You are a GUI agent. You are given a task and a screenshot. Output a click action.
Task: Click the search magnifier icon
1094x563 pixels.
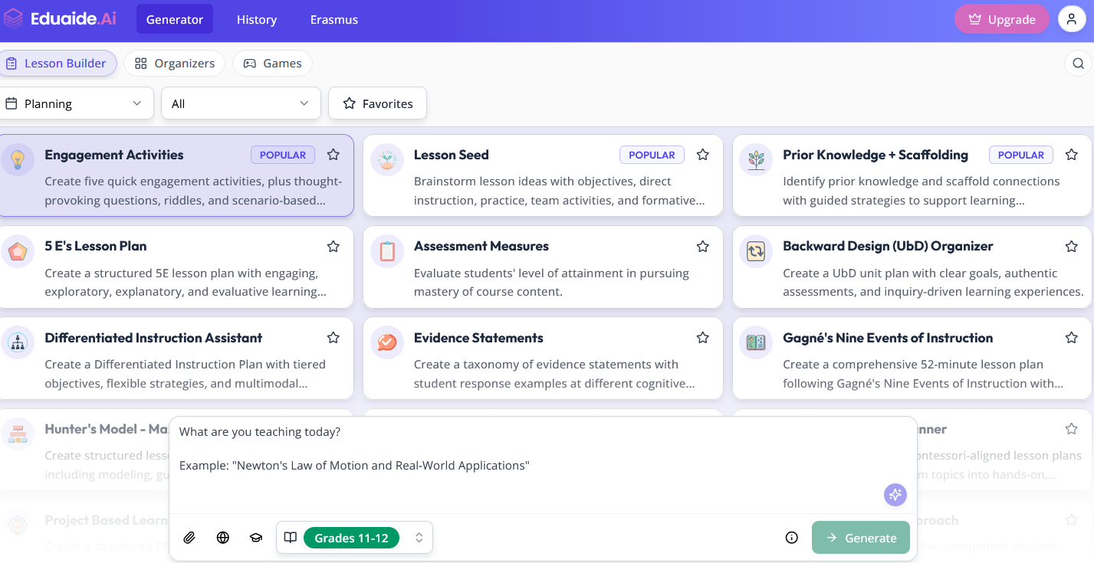[1078, 64]
